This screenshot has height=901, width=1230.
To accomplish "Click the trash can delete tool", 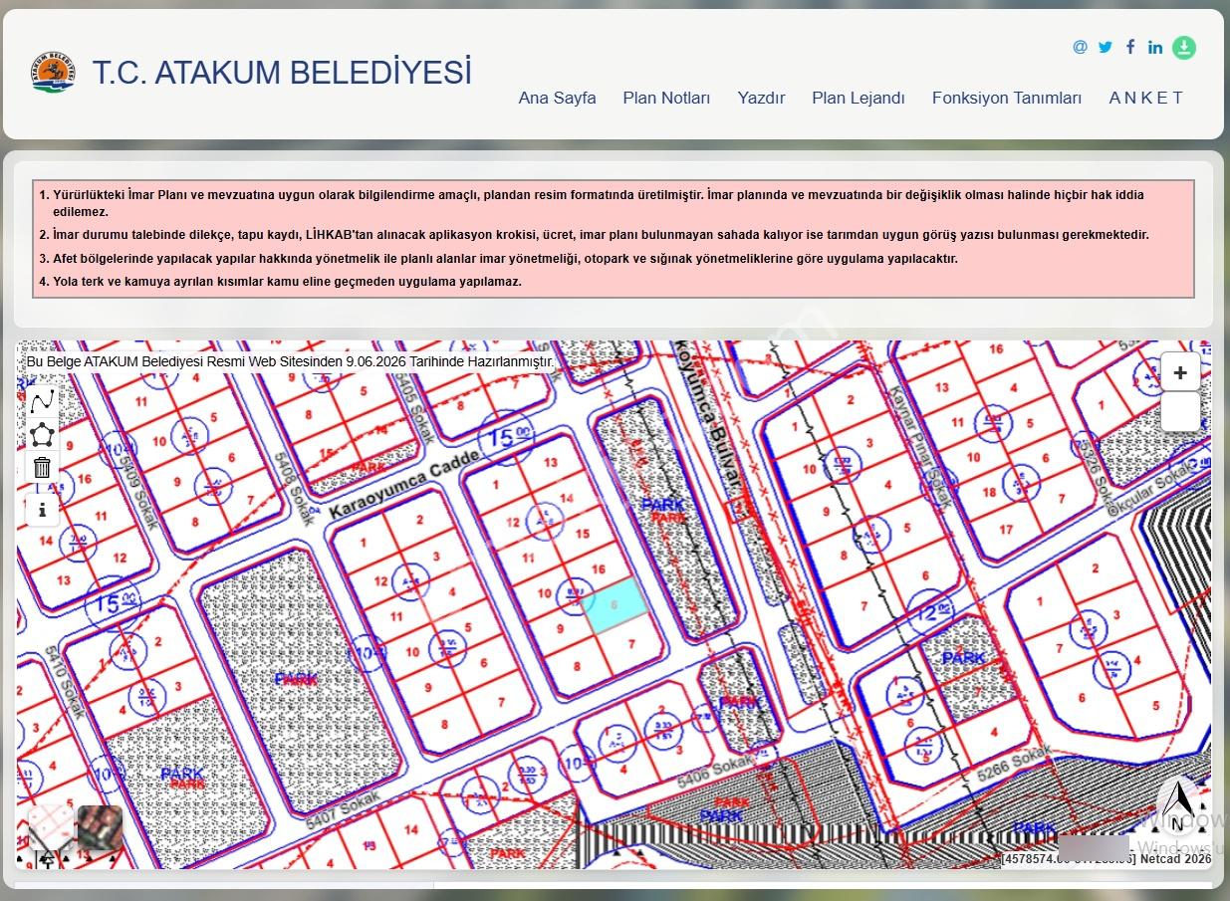I will pos(42,466).
